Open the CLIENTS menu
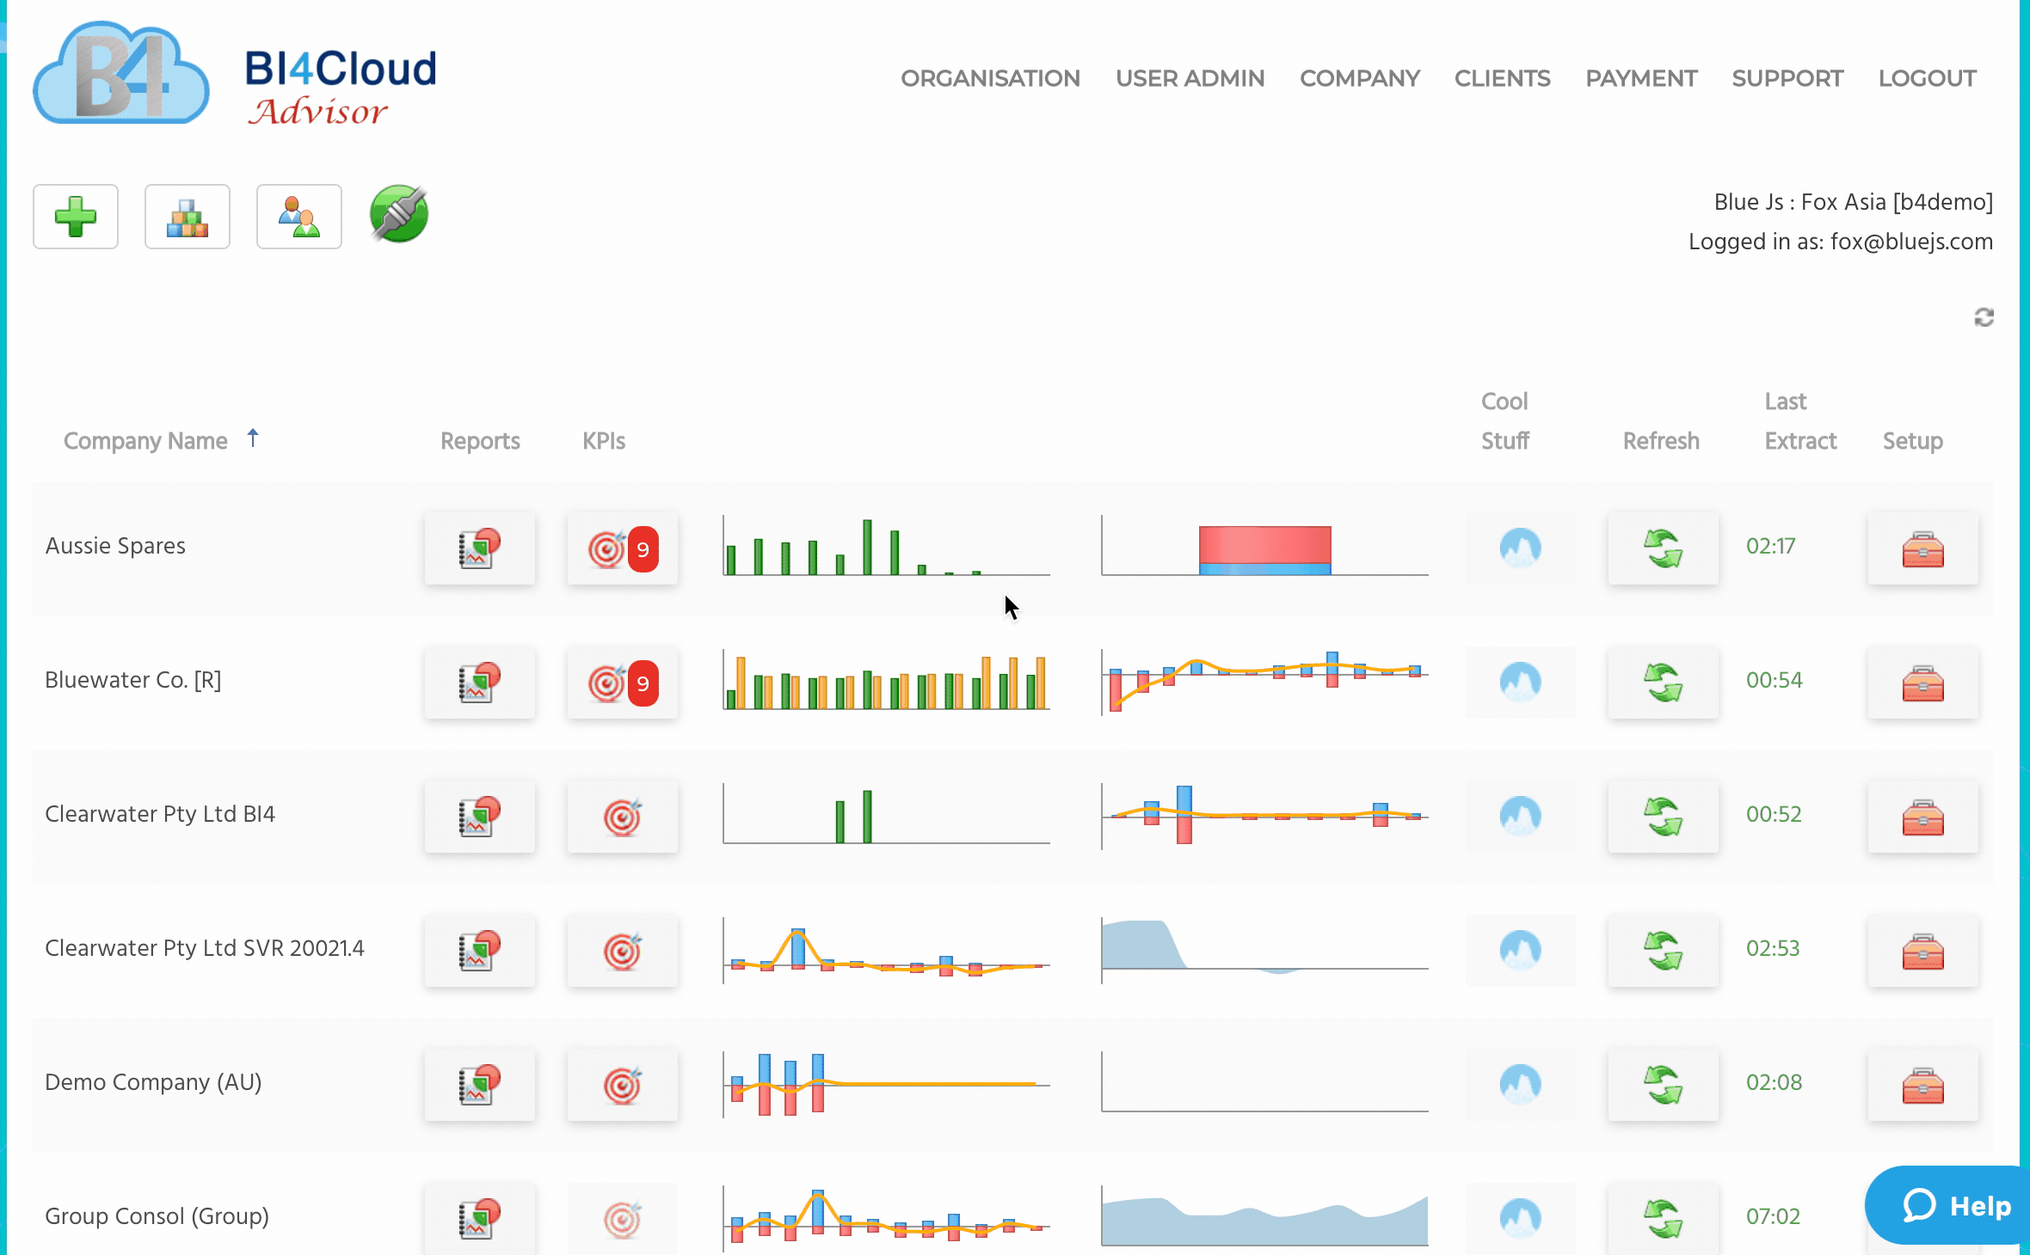Viewport: 2030px width, 1255px height. click(x=1502, y=78)
